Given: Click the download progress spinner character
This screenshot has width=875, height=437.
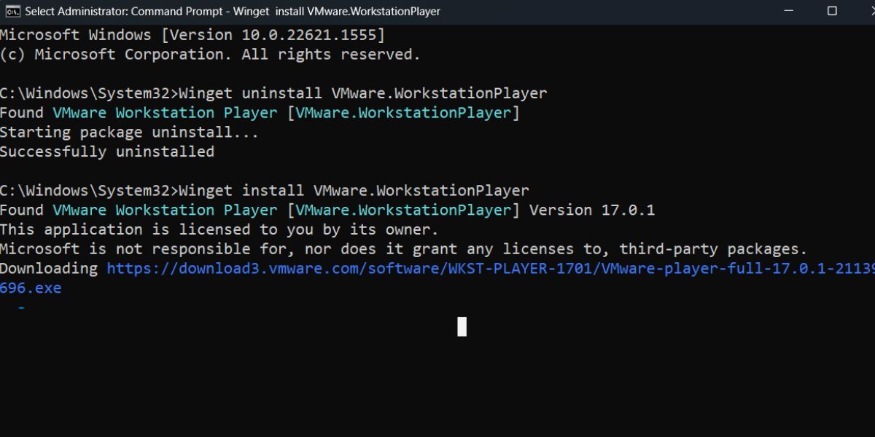Looking at the screenshot, I should click(22, 307).
